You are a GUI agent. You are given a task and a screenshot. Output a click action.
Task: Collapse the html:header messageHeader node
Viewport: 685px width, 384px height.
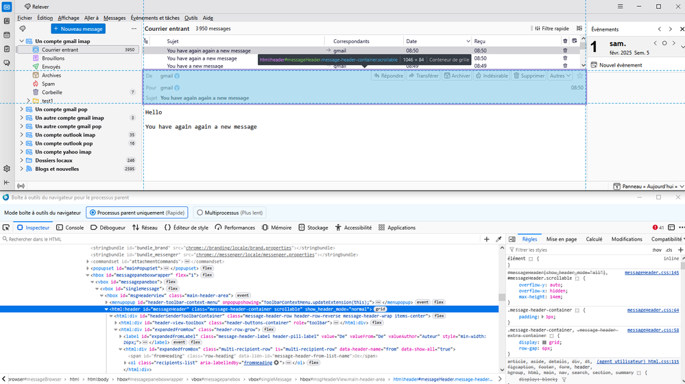coord(106,309)
